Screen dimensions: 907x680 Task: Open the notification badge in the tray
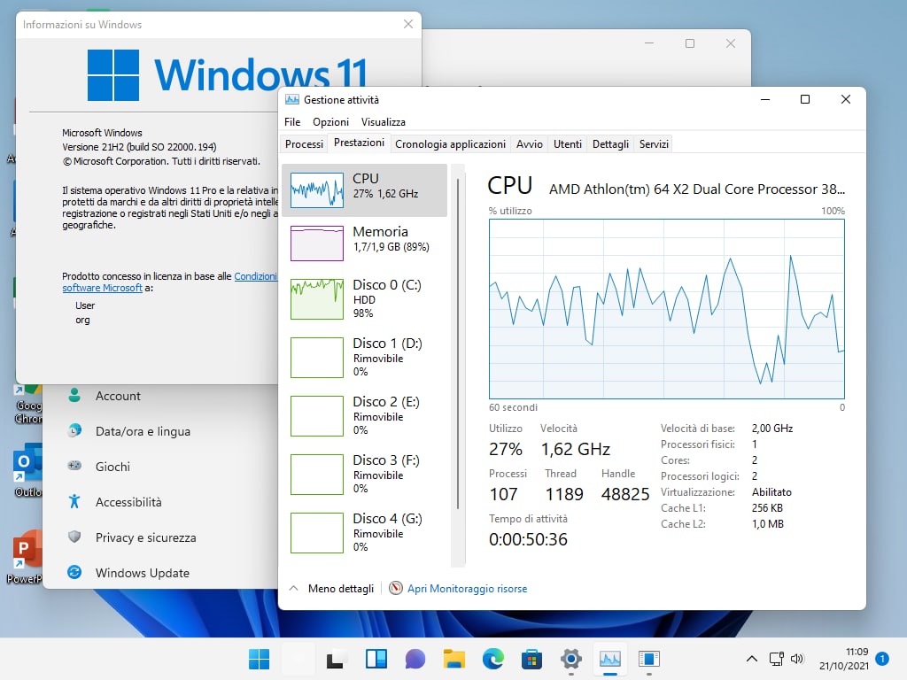882,659
